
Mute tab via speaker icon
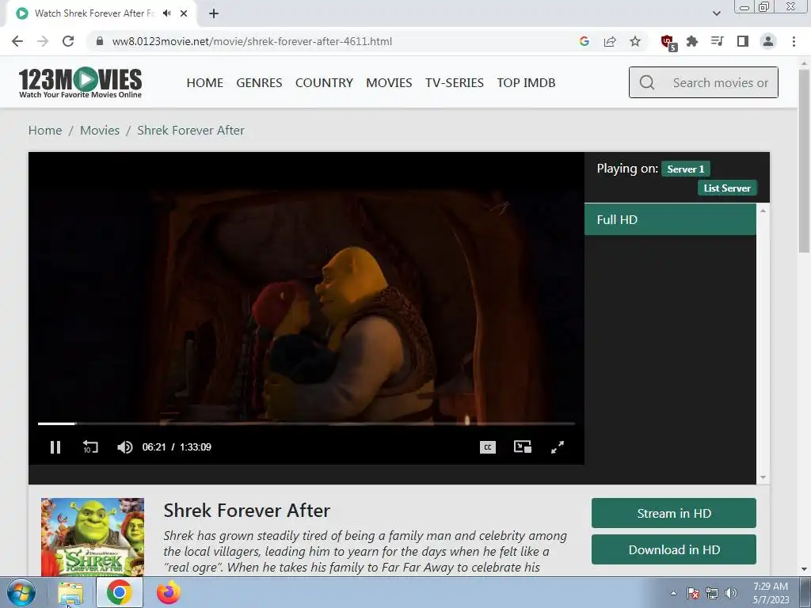point(166,13)
